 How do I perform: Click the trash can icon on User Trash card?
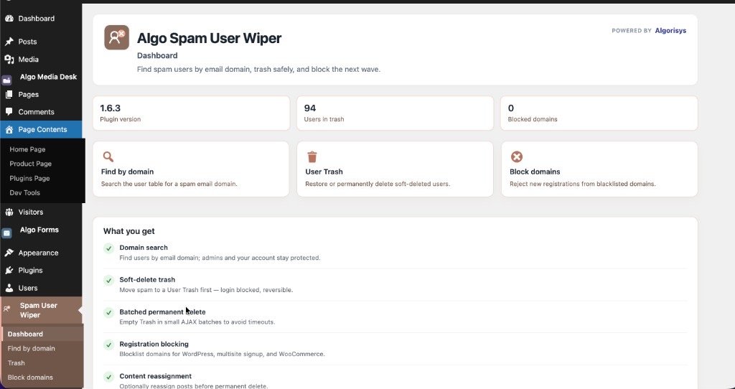tap(312, 156)
